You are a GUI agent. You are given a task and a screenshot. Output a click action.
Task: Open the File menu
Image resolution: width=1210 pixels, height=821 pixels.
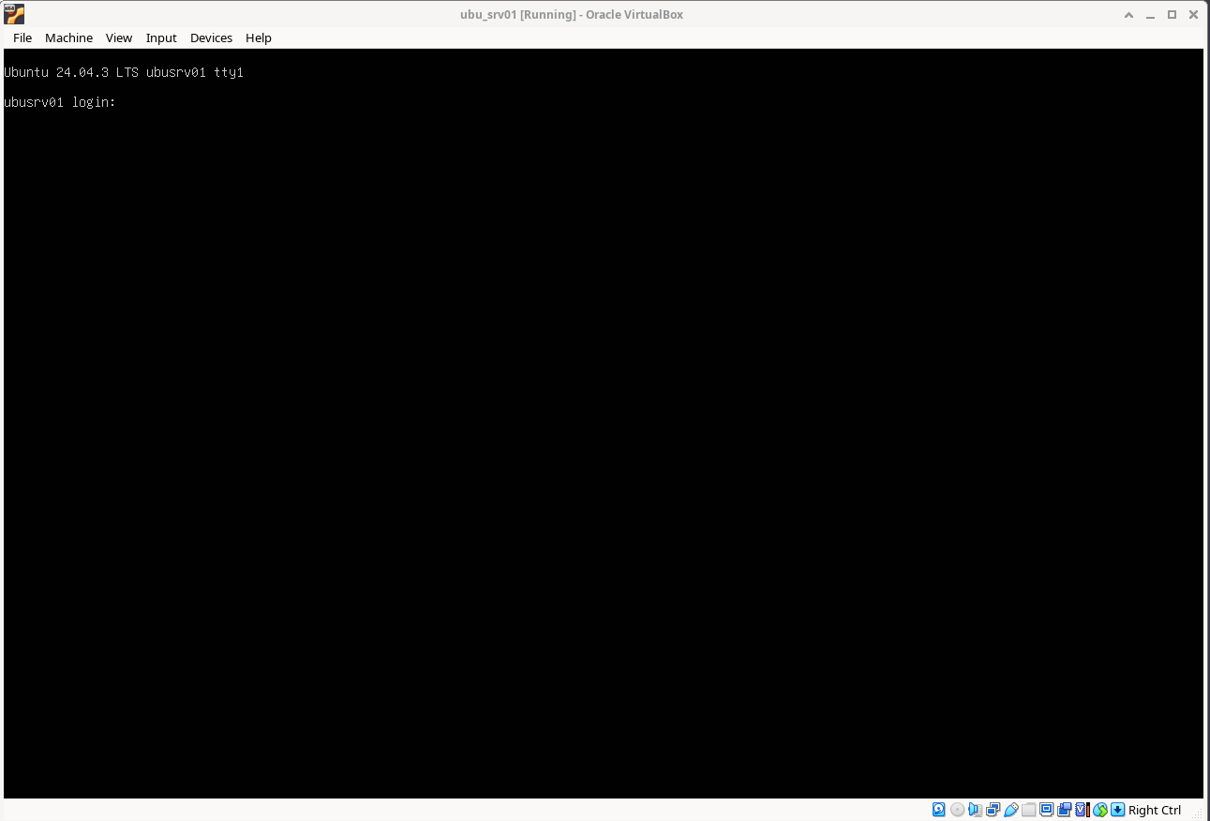pyautogui.click(x=22, y=37)
